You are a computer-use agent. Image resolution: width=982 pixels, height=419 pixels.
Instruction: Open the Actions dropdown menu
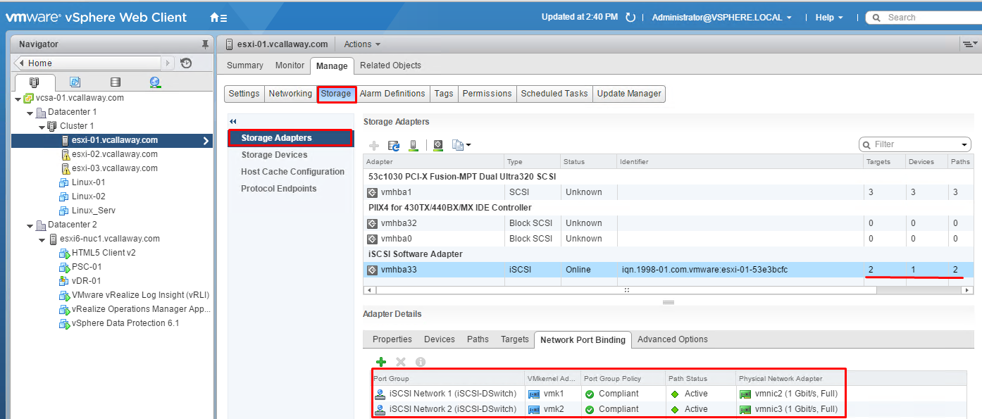tap(362, 44)
